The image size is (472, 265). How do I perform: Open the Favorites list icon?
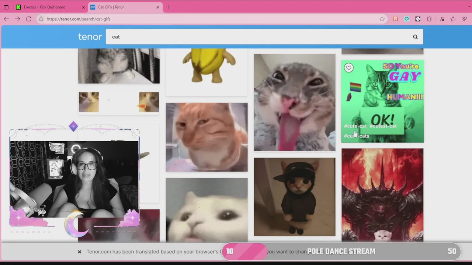click(453, 19)
